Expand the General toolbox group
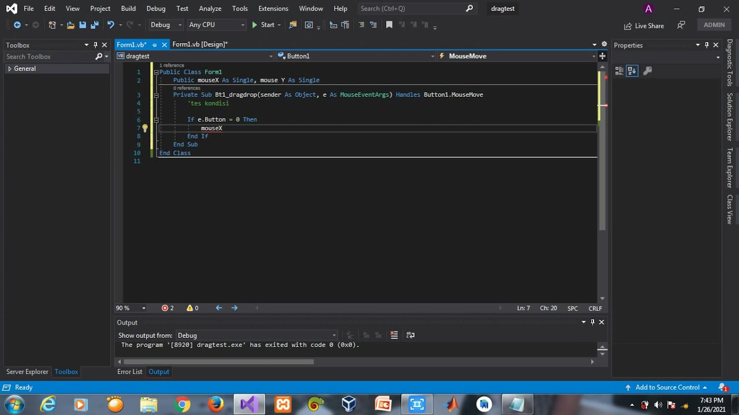Viewport: 739px width, 415px height. [x=10, y=69]
